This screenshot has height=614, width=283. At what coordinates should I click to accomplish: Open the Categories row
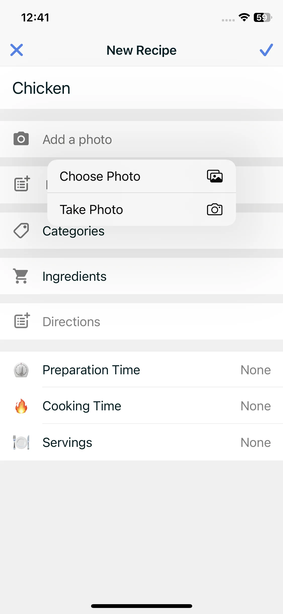click(73, 237)
